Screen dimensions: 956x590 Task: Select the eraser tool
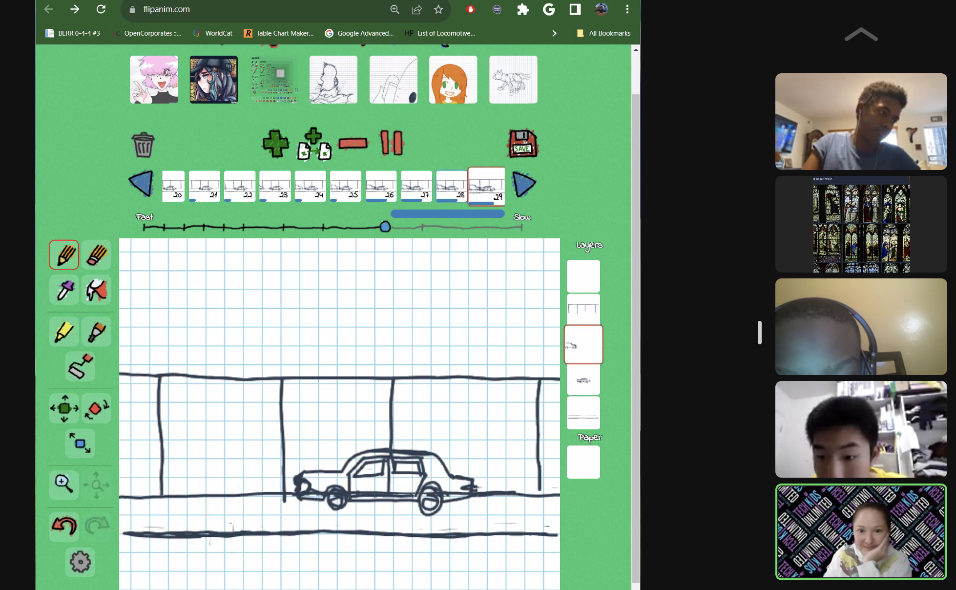point(96,254)
